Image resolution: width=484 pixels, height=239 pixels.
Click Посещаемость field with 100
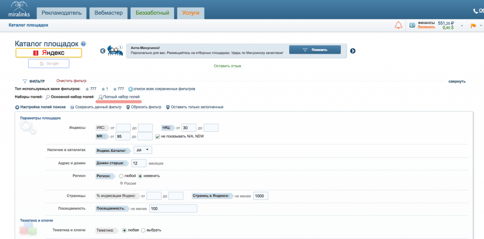pos(173,209)
